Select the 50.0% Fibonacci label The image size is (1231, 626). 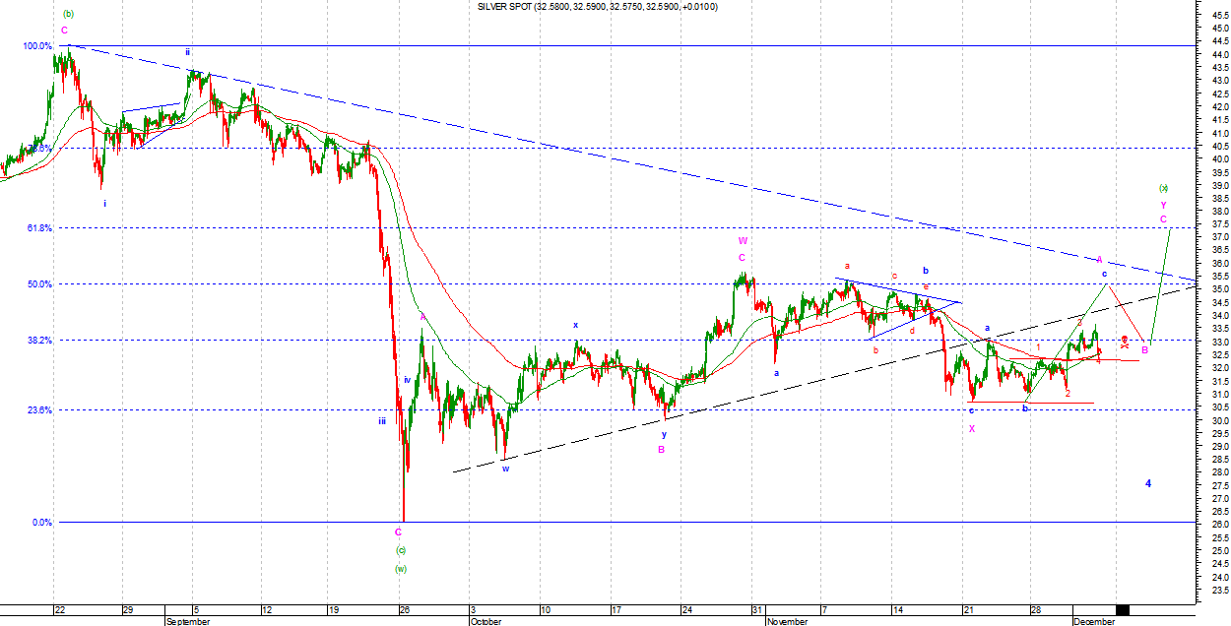click(38, 284)
